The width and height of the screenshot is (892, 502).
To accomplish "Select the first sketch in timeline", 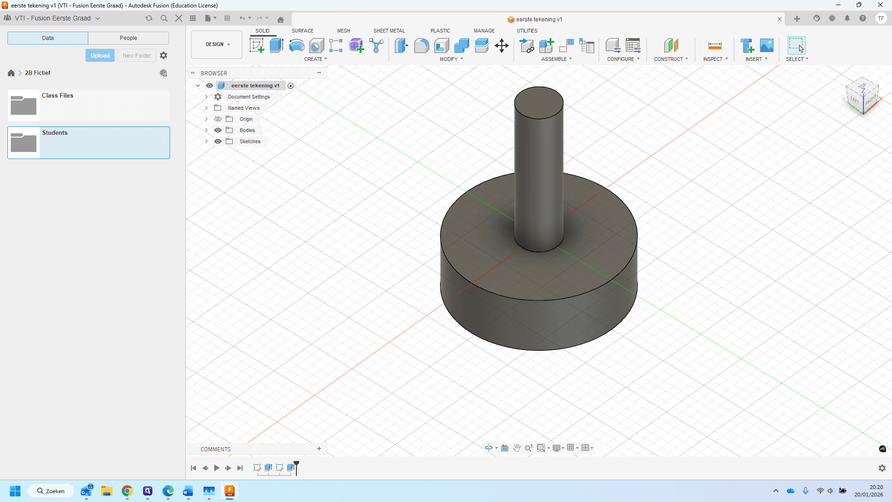I will (257, 468).
